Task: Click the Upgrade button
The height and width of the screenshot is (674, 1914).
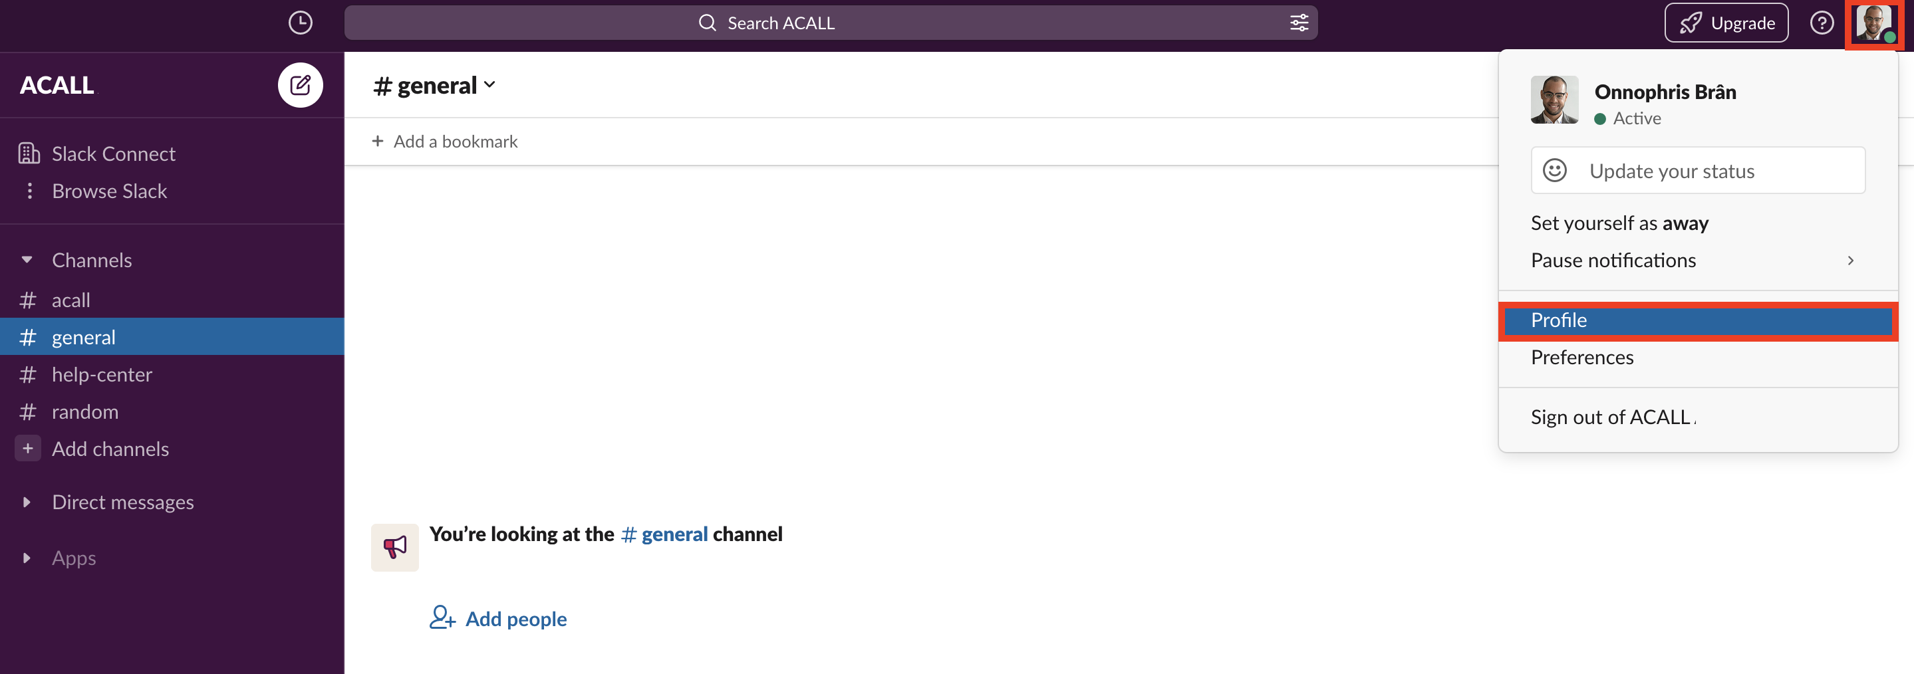Action: 1726,23
